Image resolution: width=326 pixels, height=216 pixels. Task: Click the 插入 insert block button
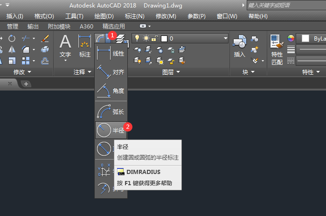tap(240, 46)
